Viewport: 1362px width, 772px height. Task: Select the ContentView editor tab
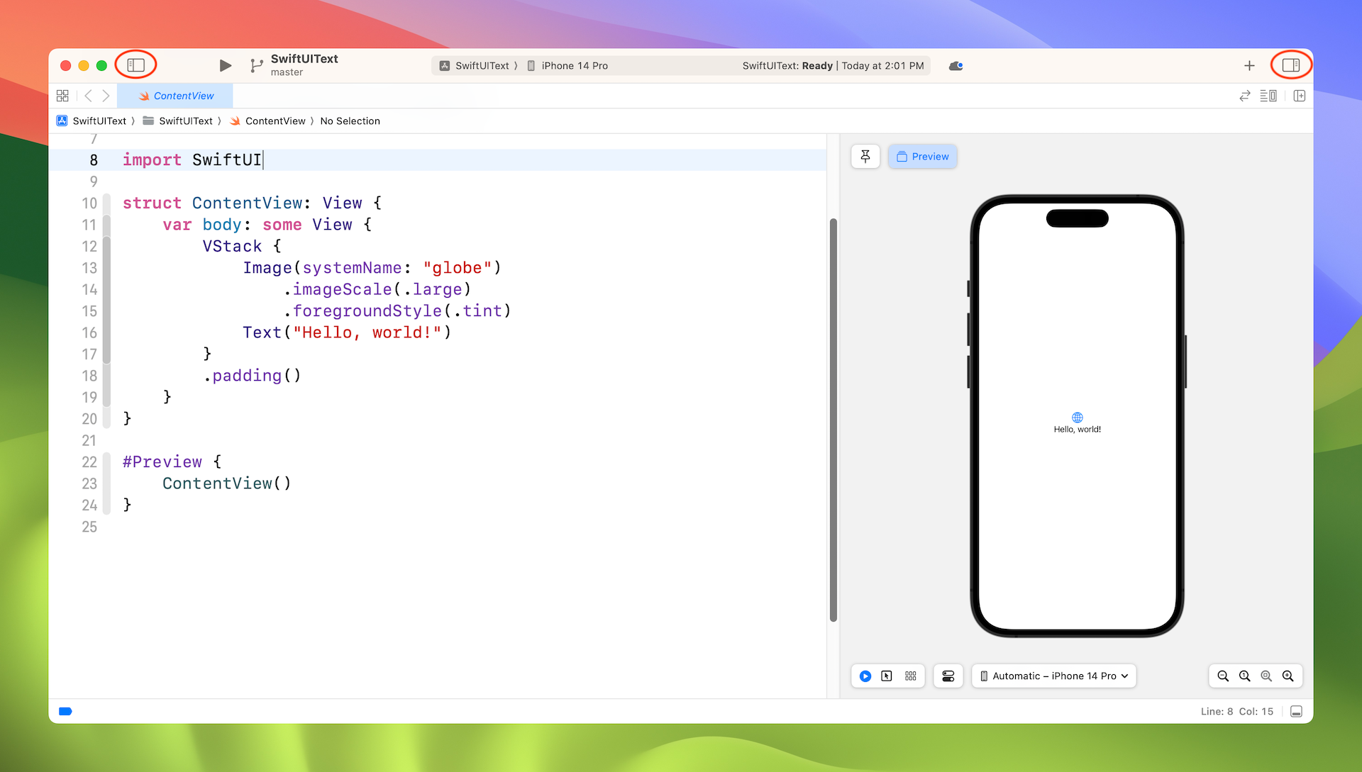175,96
